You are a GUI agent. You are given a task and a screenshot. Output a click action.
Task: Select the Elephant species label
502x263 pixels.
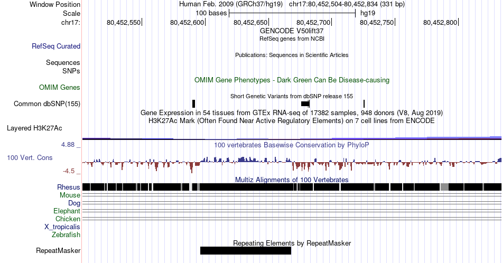[x=67, y=211]
